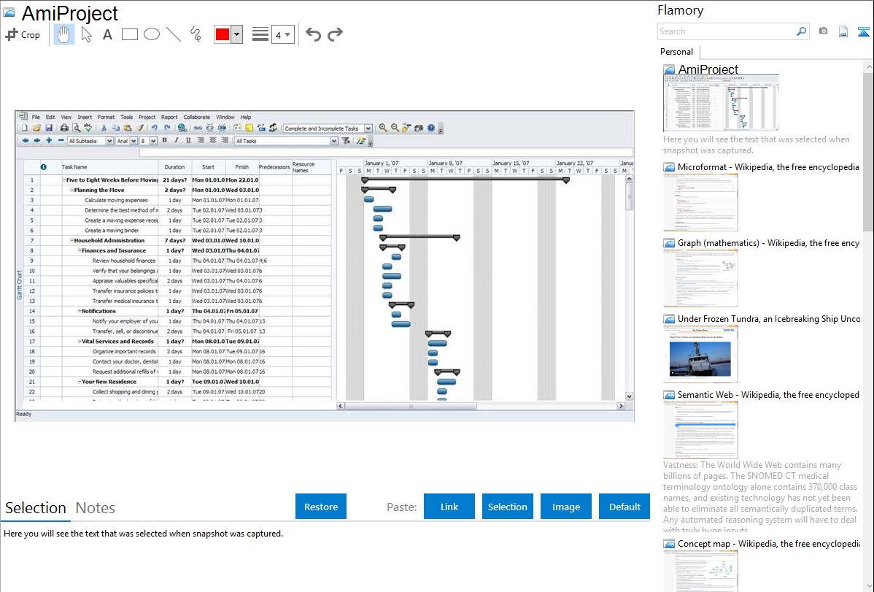Image resolution: width=874 pixels, height=592 pixels.
Task: Open the AmiProject snapshot thumbnail
Action: pos(721,103)
